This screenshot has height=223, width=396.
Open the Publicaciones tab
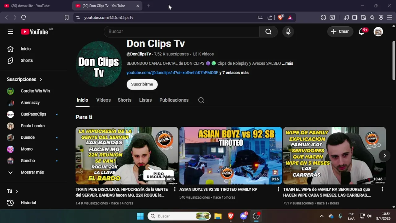[x=174, y=100]
